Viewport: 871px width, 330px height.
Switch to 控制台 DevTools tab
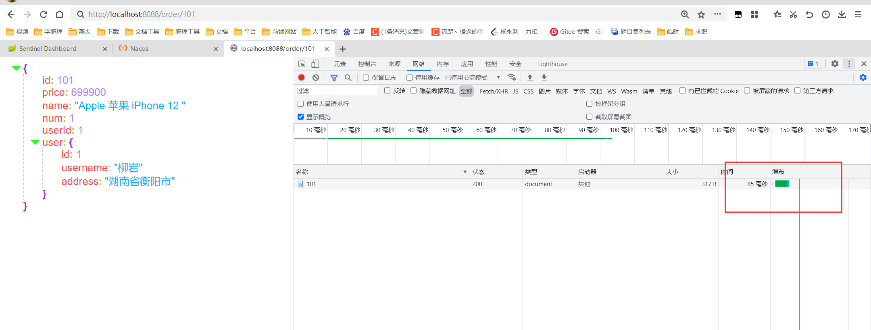[367, 64]
